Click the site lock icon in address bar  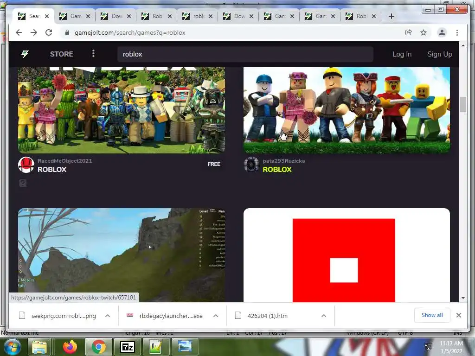click(67, 33)
